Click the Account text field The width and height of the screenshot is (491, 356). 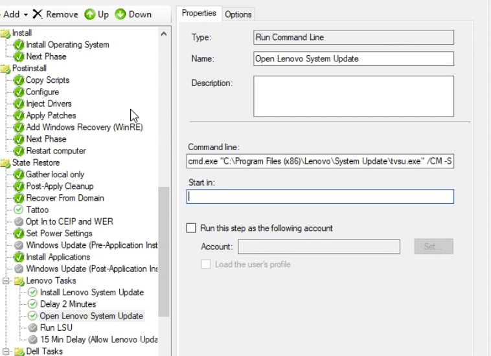(x=319, y=247)
